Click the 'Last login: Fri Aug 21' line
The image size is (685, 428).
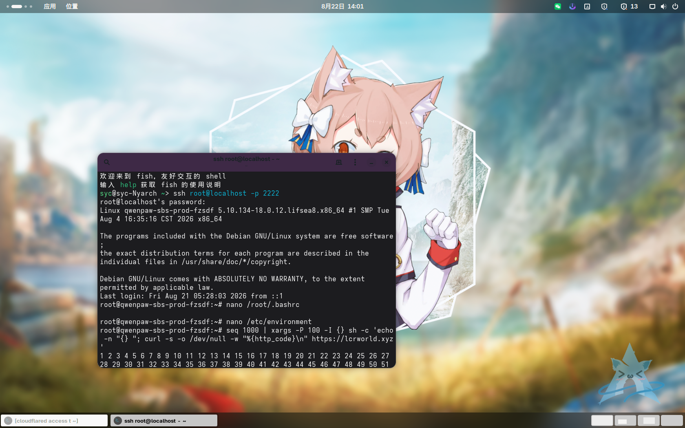click(x=192, y=296)
